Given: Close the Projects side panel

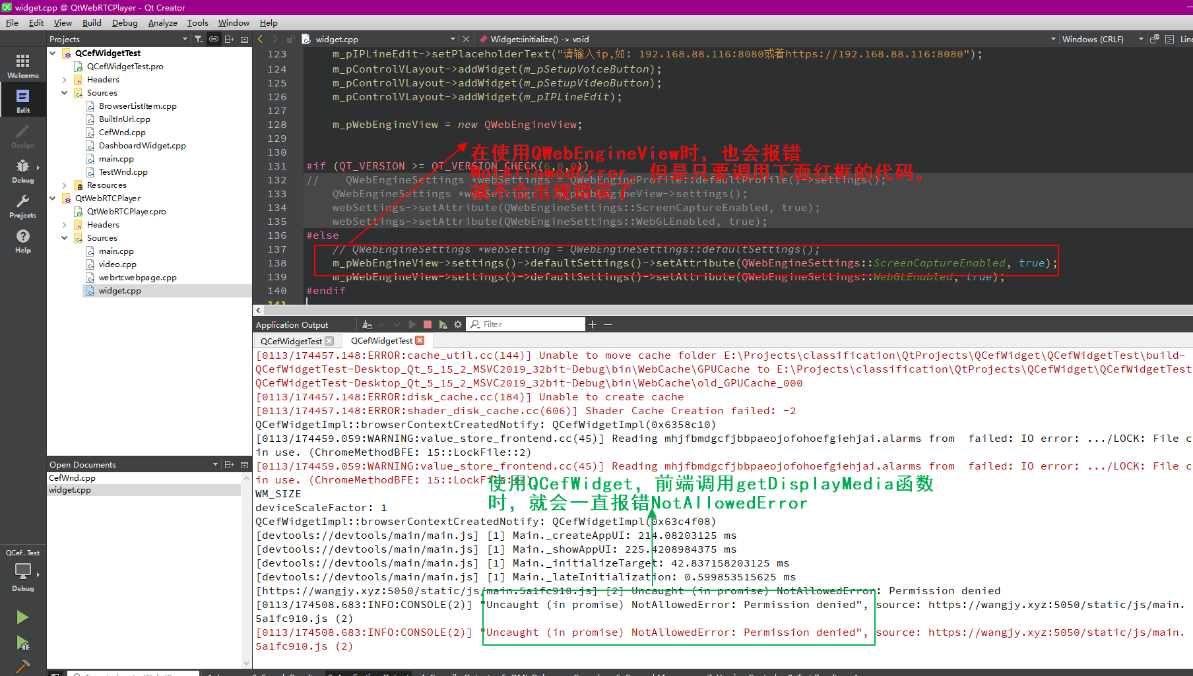Looking at the screenshot, I should 244,39.
